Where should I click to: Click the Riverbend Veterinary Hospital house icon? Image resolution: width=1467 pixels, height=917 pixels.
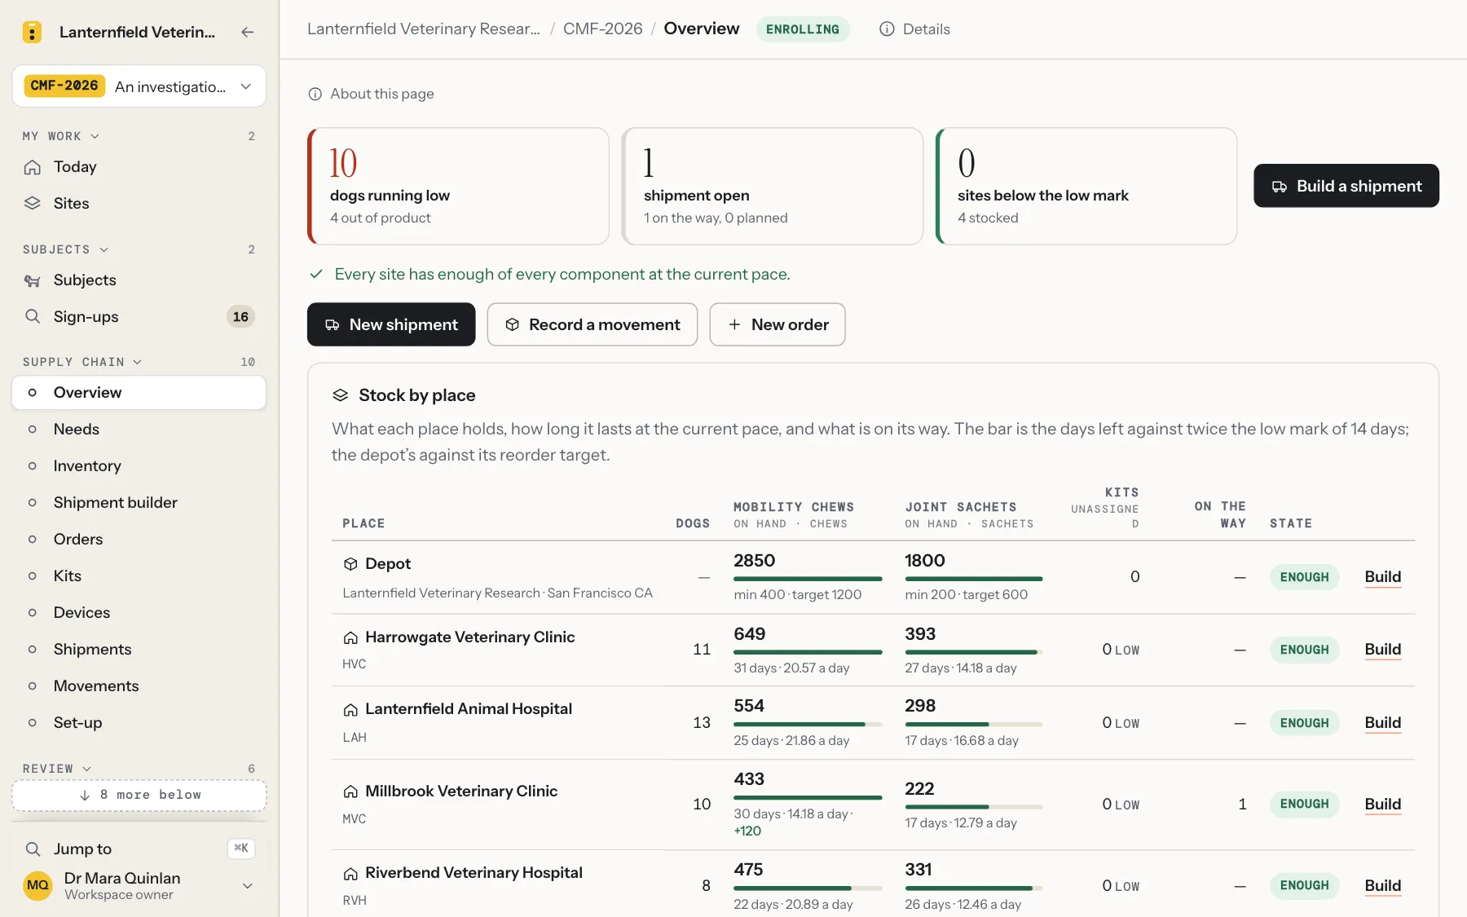tap(351, 873)
